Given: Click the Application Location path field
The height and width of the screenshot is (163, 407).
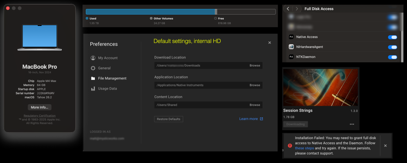Looking at the screenshot, I should click(208, 85).
